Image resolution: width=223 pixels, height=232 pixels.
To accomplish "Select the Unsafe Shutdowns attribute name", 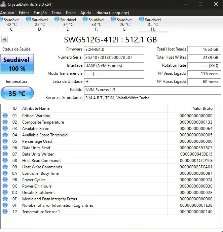I will tap(39, 193).
